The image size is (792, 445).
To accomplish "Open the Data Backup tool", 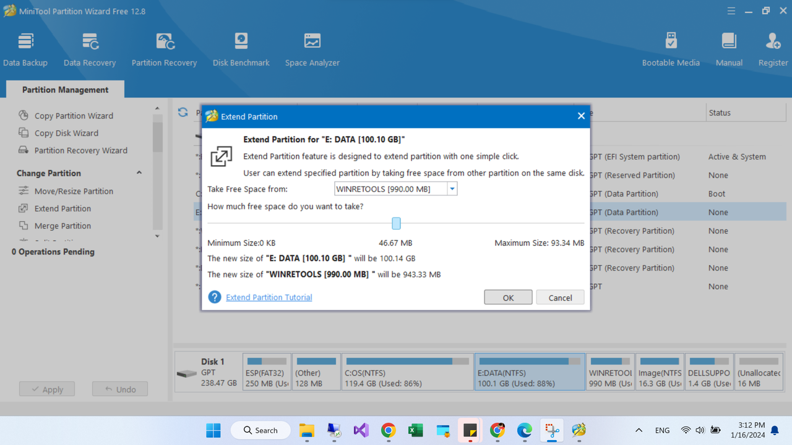I will click(25, 49).
